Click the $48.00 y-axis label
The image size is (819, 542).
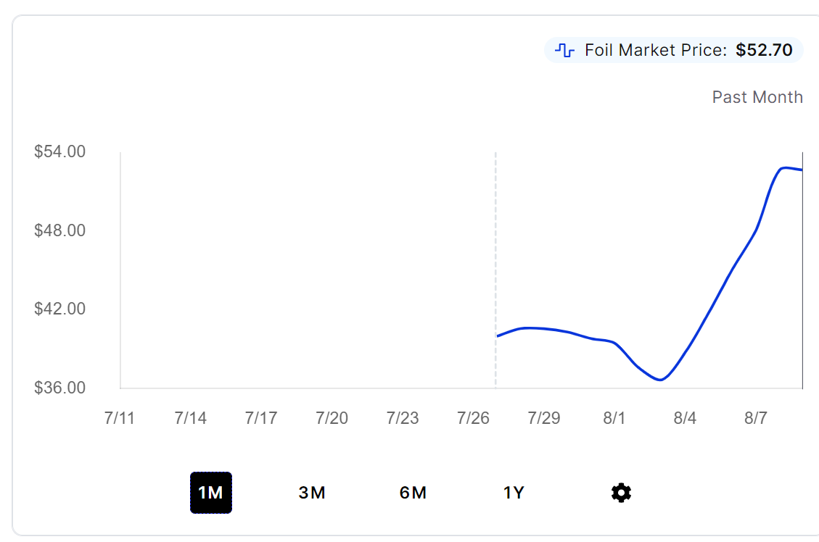pyautogui.click(x=59, y=230)
